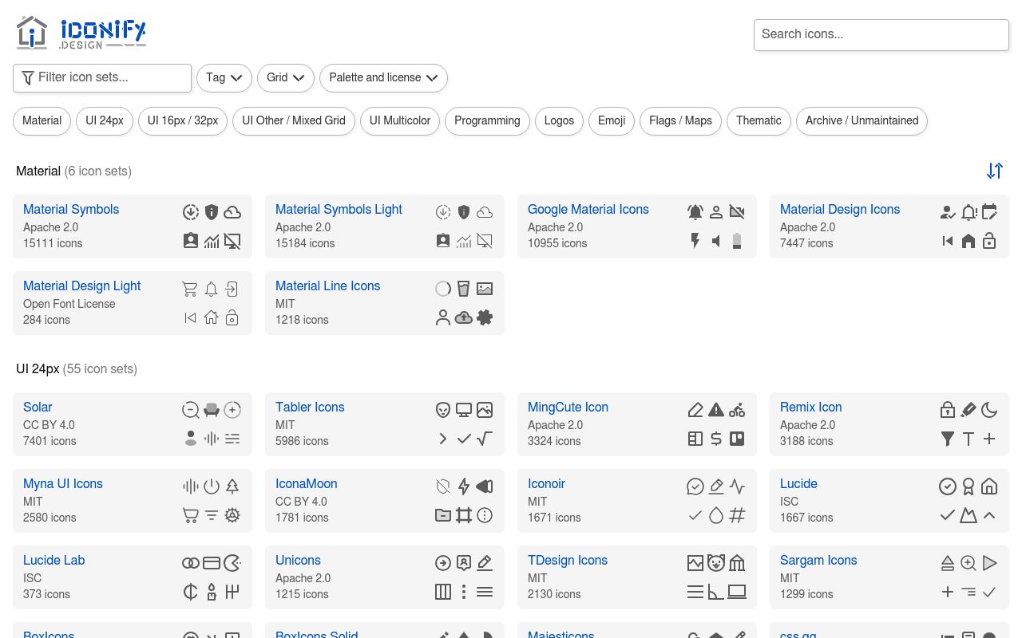The height and width of the screenshot is (638, 1022).
Task: Click the filter funnel icon in Remix Icon previews
Action: 948,438
